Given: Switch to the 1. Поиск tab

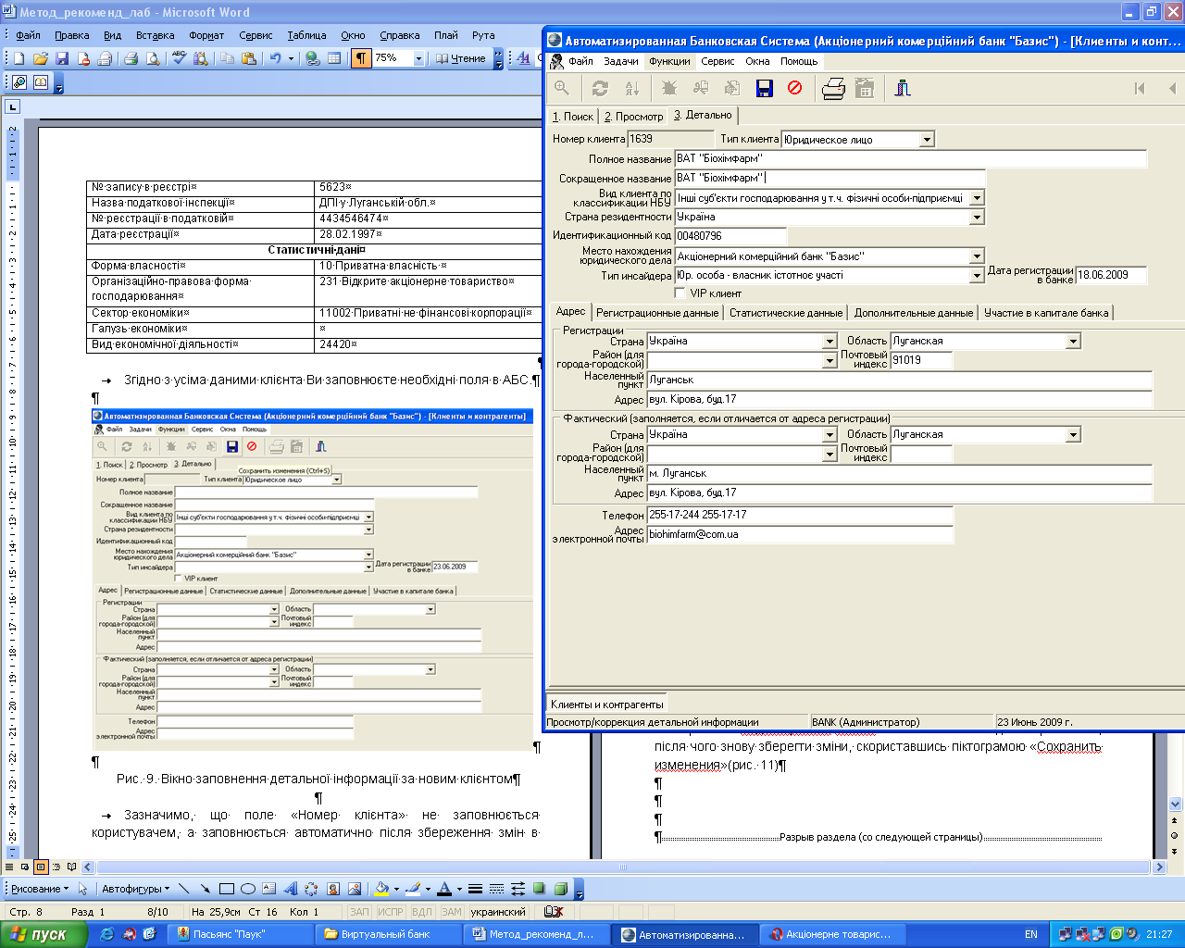Looking at the screenshot, I should pyautogui.click(x=573, y=117).
